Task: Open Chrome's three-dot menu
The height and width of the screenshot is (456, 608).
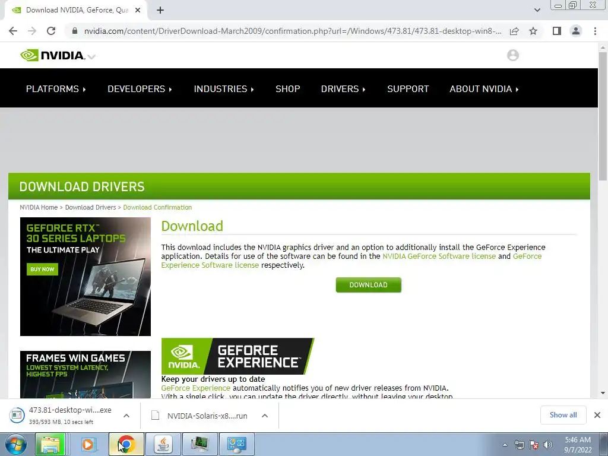Action: (x=595, y=31)
